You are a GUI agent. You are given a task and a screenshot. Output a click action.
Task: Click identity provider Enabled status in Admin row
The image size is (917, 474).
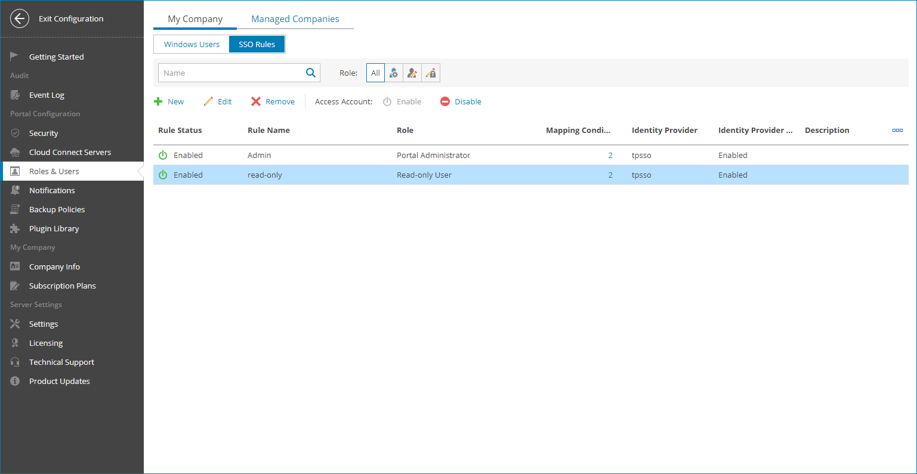[733, 155]
